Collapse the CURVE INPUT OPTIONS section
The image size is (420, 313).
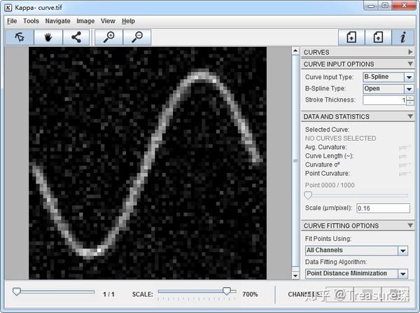tap(410, 64)
